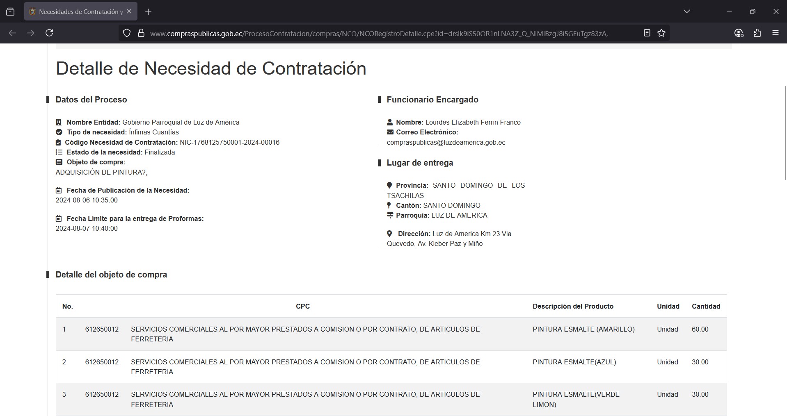Toggle reader view icon
Screen dimensions: 787x416
click(647, 33)
